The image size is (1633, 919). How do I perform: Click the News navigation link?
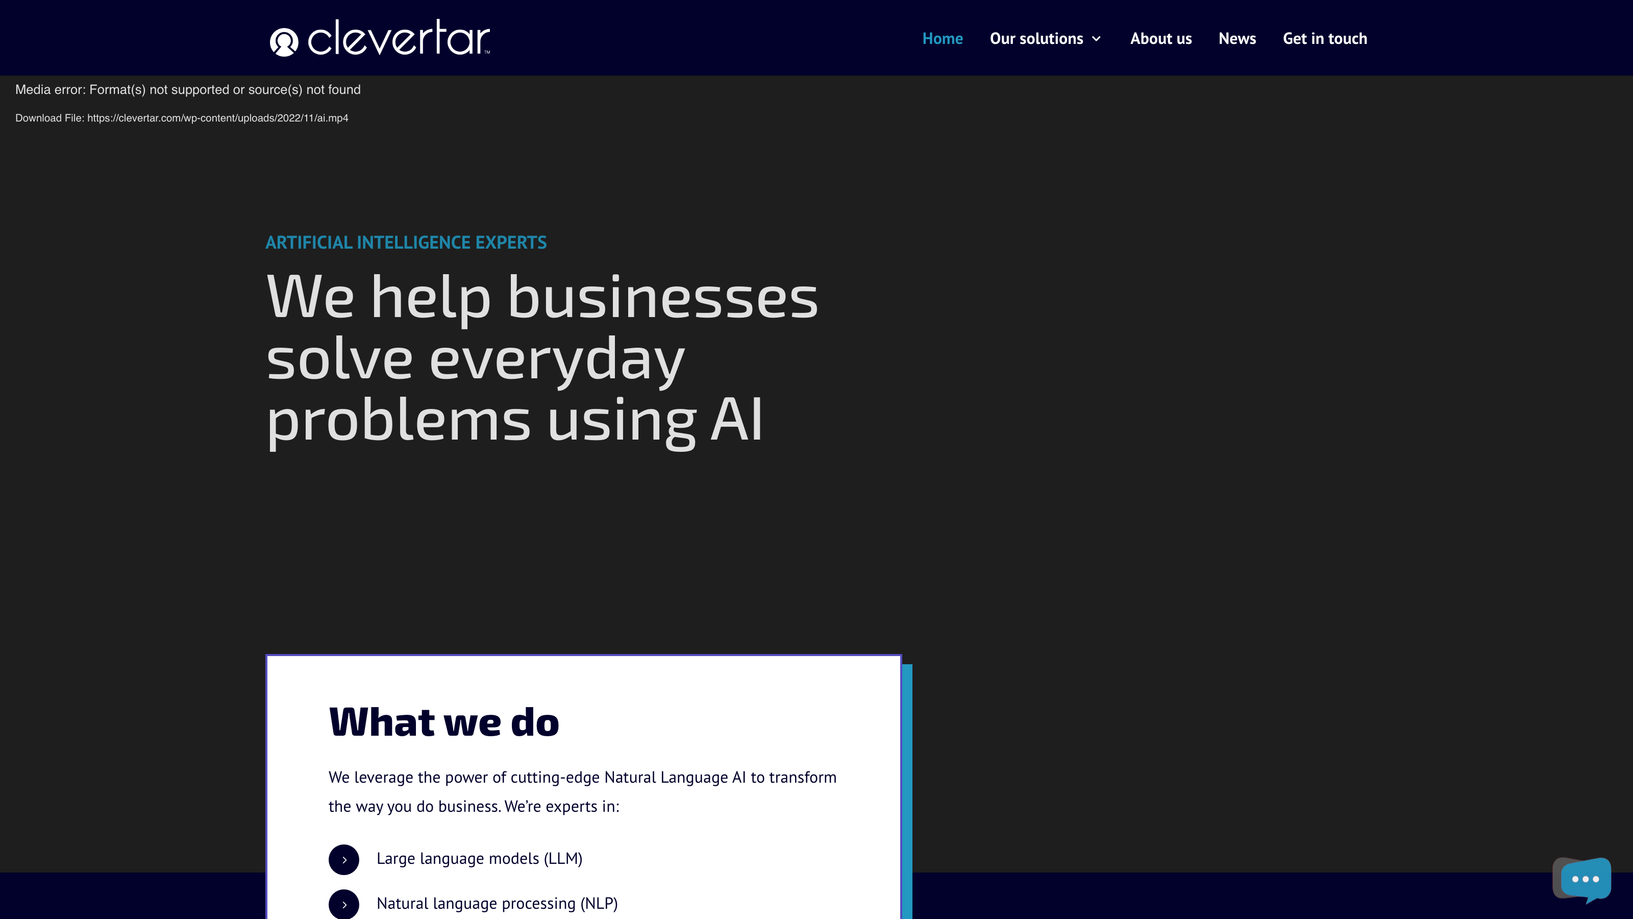pyautogui.click(x=1237, y=38)
